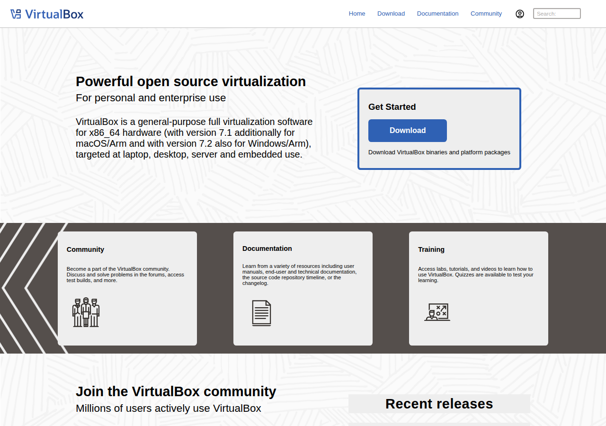Viewport: 606px width, 426px height.
Task: Click the VirtualBox logo icon
Action: [x=16, y=14]
